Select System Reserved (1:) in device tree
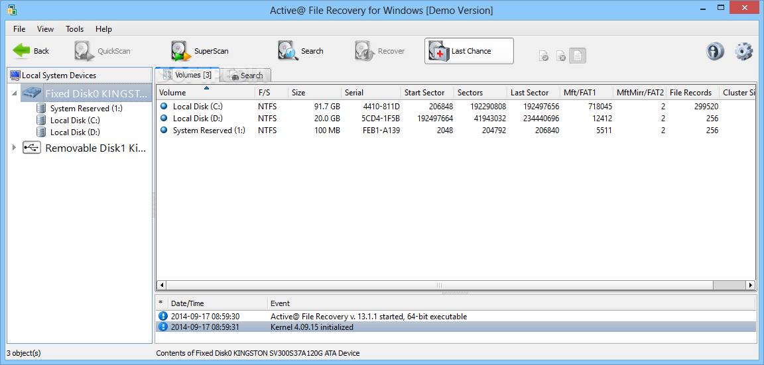 coord(86,109)
